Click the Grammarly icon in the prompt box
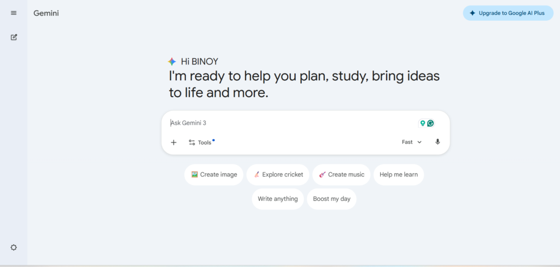The width and height of the screenshot is (560, 267). 430,123
